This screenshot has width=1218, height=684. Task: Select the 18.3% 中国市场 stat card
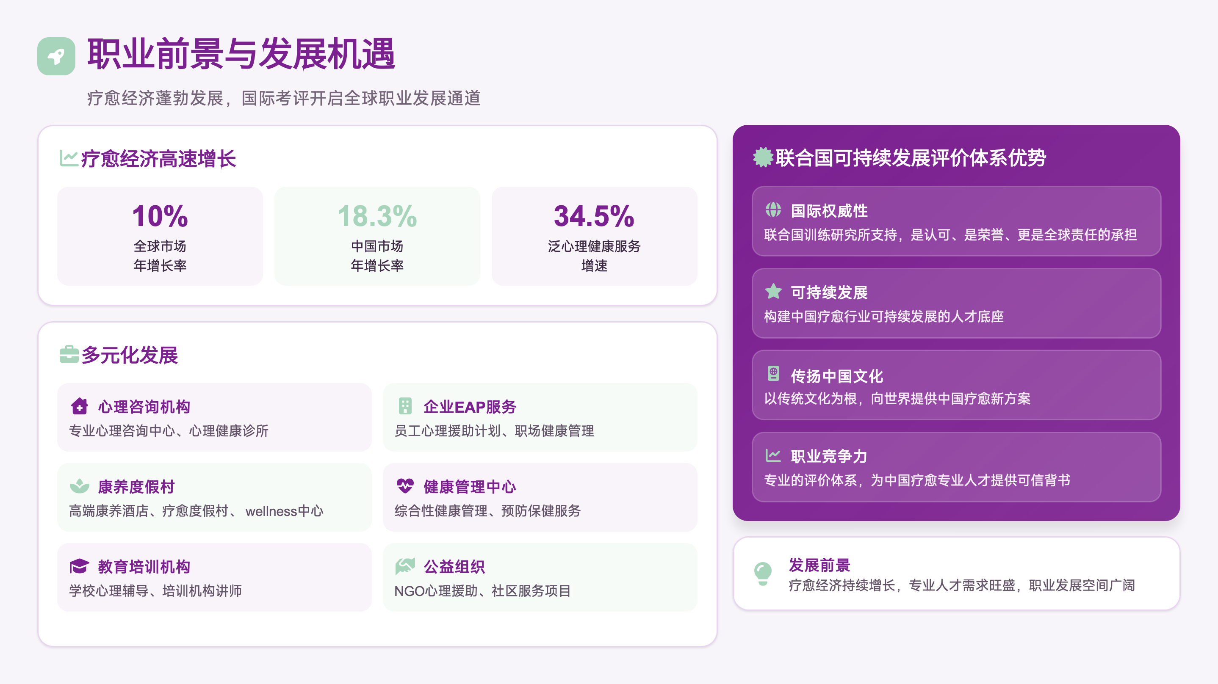pyautogui.click(x=377, y=236)
